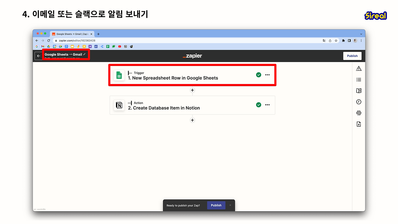Dismiss the Ready to publish prompt
This screenshot has height=224, width=398.
[x=230, y=205]
